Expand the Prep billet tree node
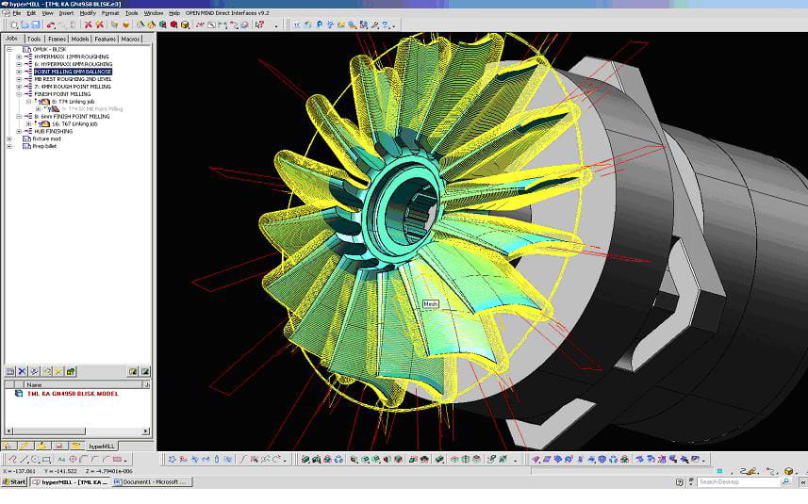Viewport: 808px width, 504px height. coord(9,146)
